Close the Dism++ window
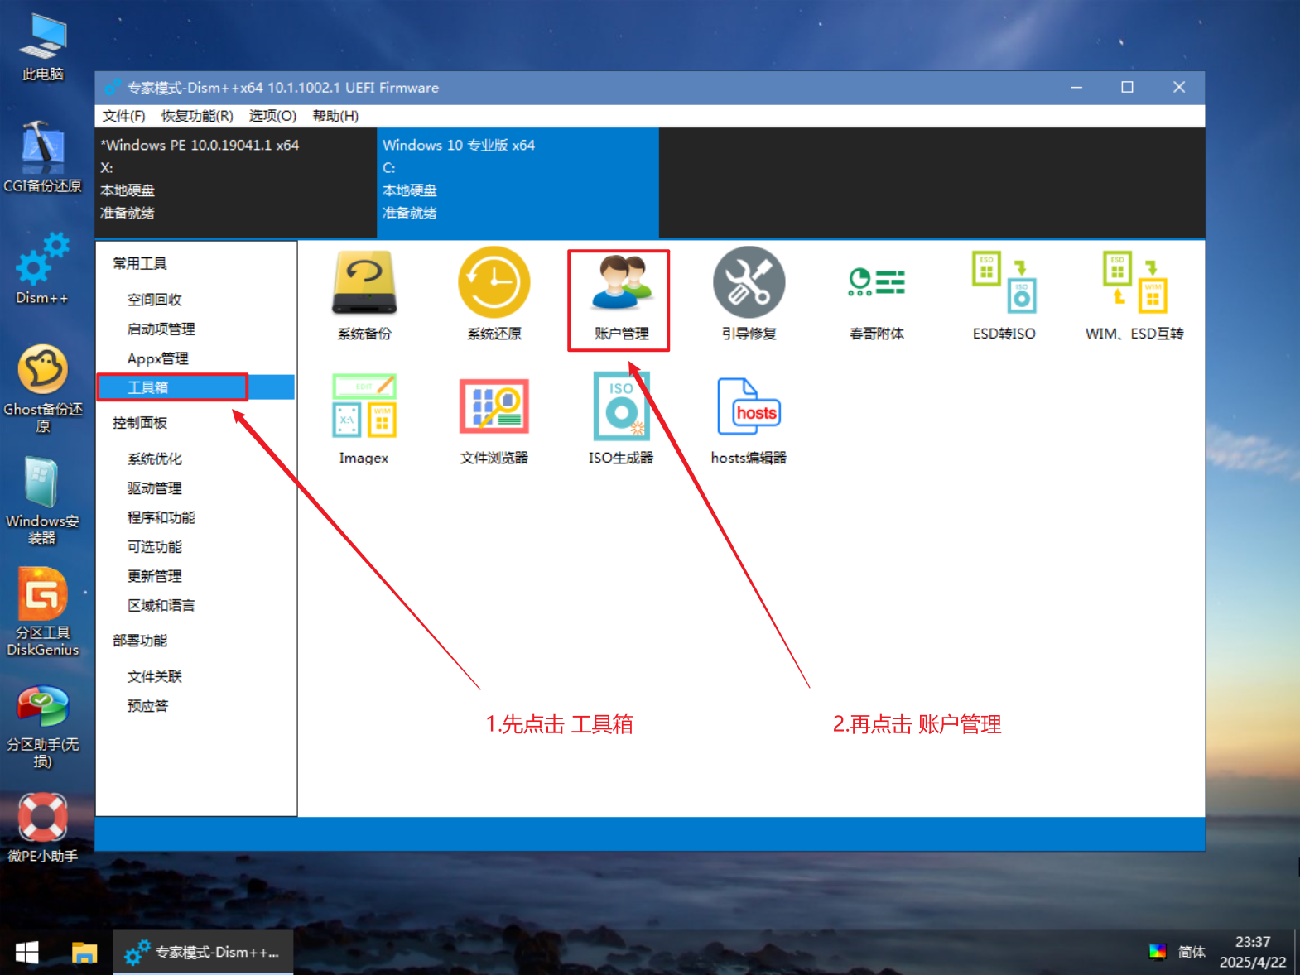 click(x=1179, y=87)
